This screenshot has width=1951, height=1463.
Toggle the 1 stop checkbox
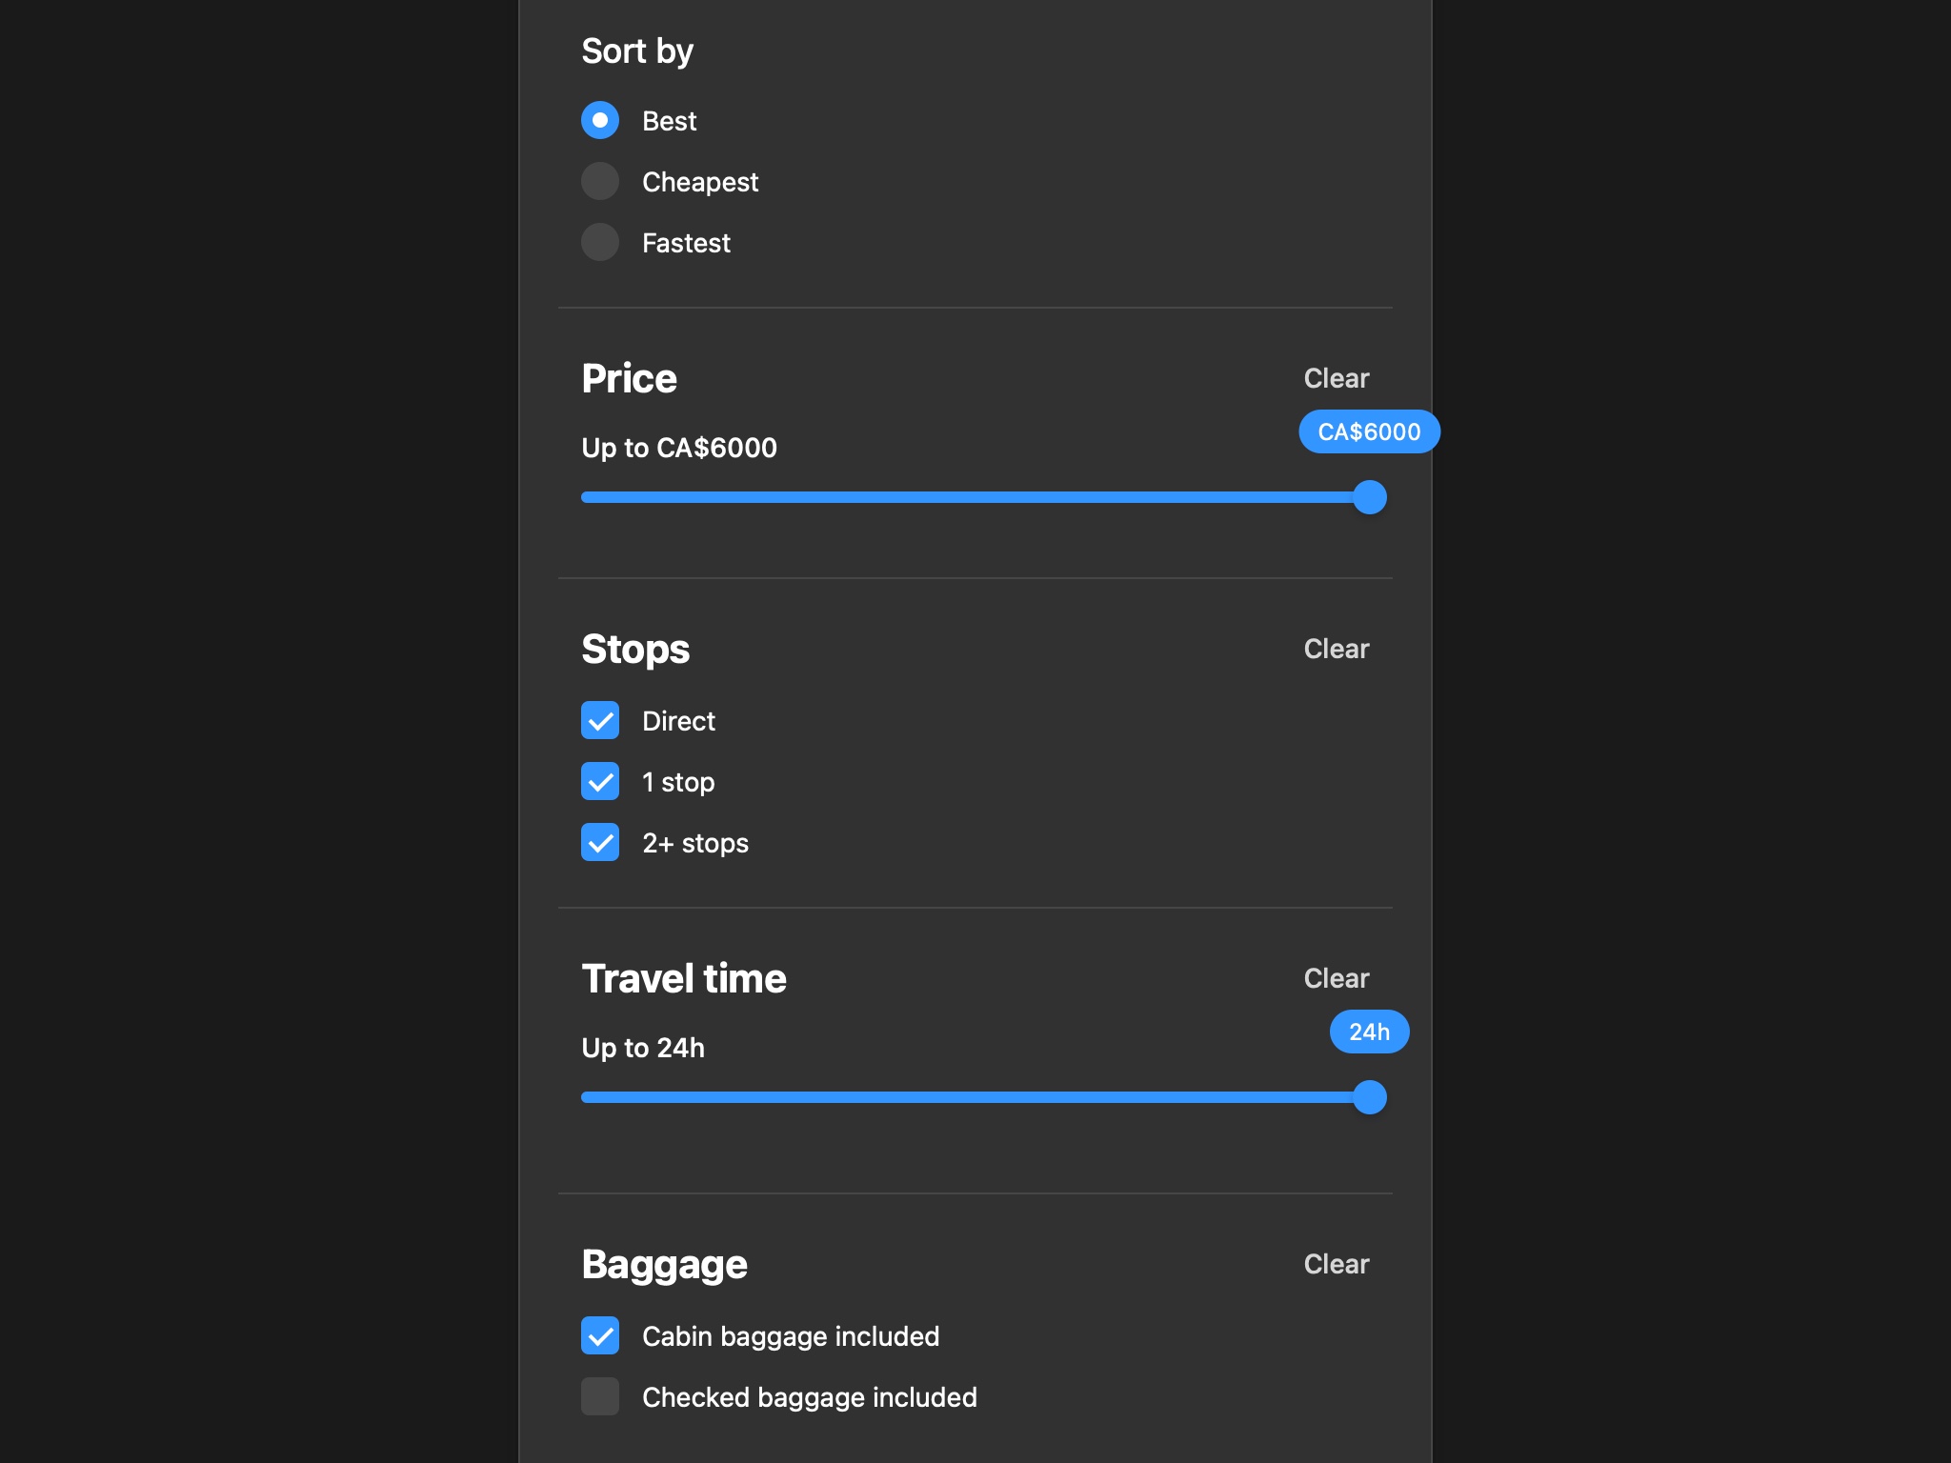pyautogui.click(x=600, y=782)
